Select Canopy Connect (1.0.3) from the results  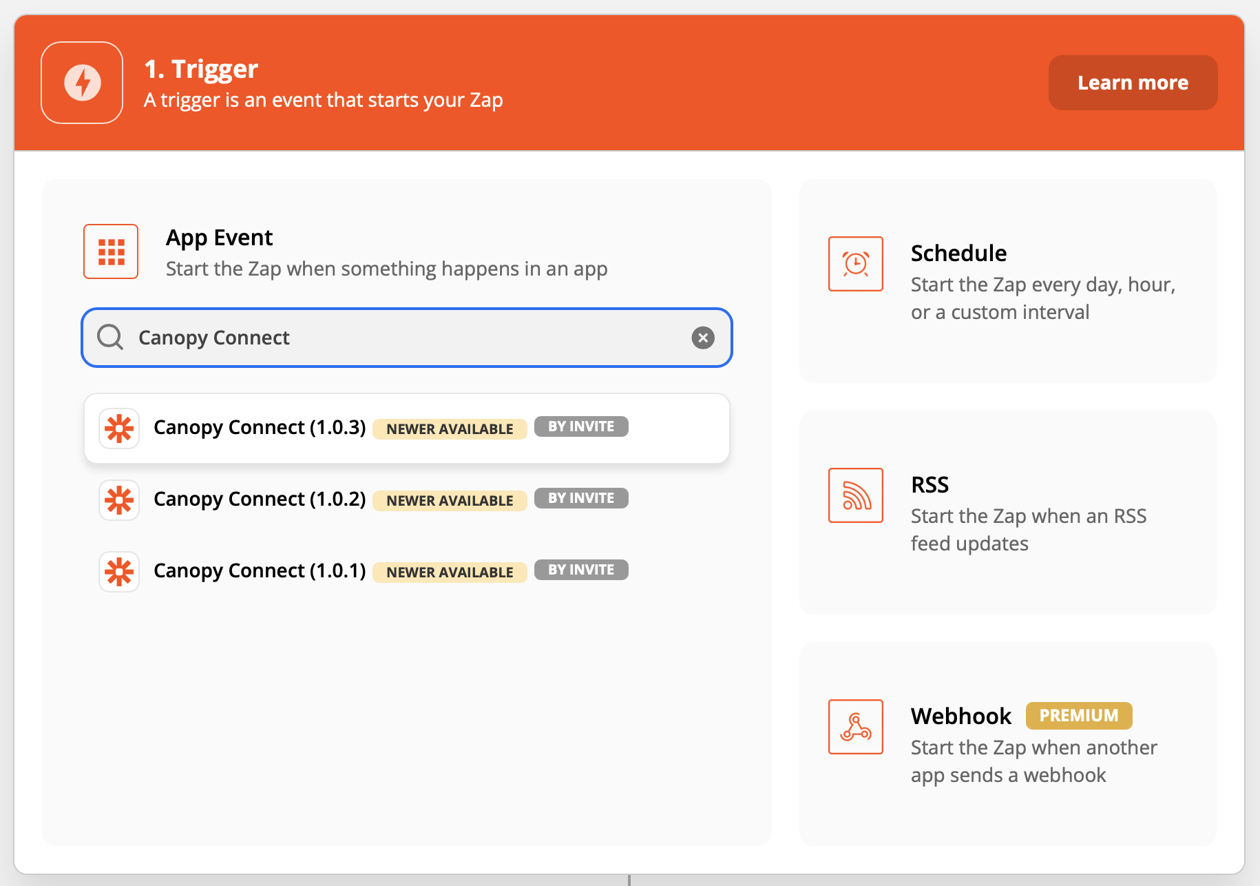tap(406, 428)
